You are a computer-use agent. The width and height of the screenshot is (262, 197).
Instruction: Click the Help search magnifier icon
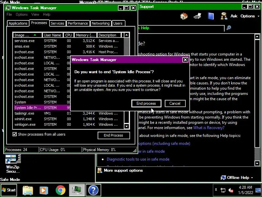[x=229, y=28]
